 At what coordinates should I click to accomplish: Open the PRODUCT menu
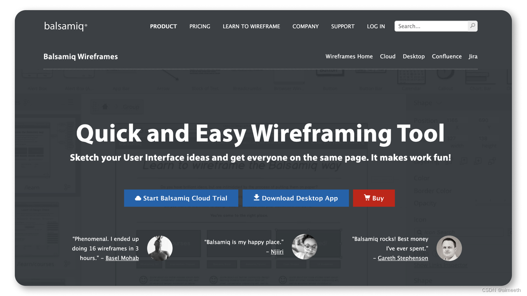163,26
